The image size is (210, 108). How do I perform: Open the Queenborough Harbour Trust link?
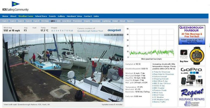90,31
